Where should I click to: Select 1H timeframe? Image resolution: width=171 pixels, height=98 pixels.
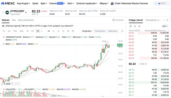[x=27, y=31]
